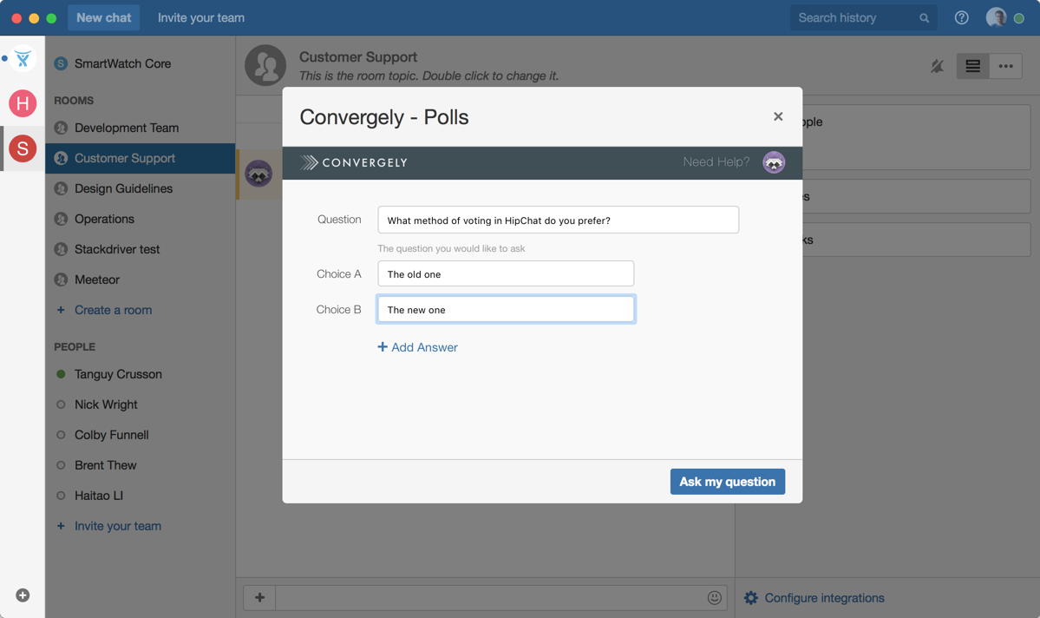Mute notifications with the bell icon
This screenshot has height=618, width=1040.
(937, 66)
